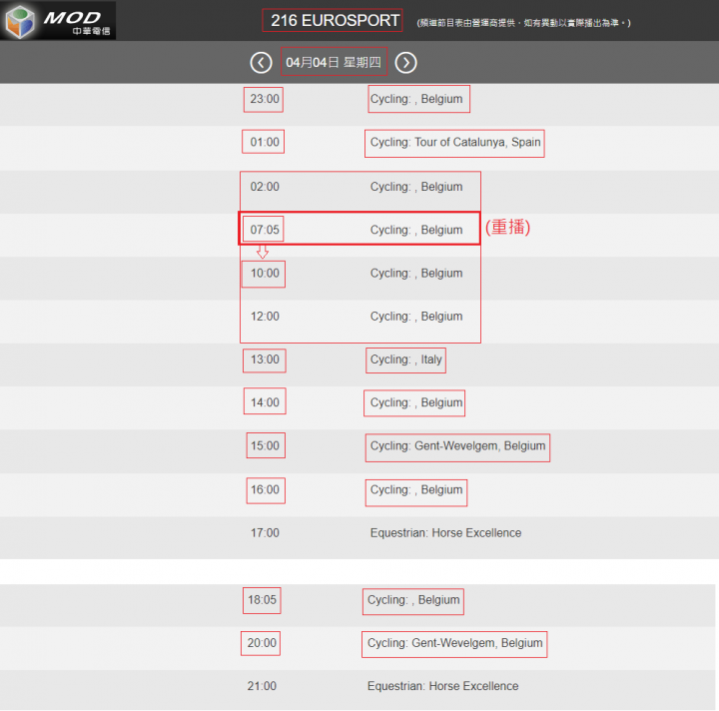The image size is (719, 711).
Task: Select the 18:05 time entry
Action: click(262, 599)
